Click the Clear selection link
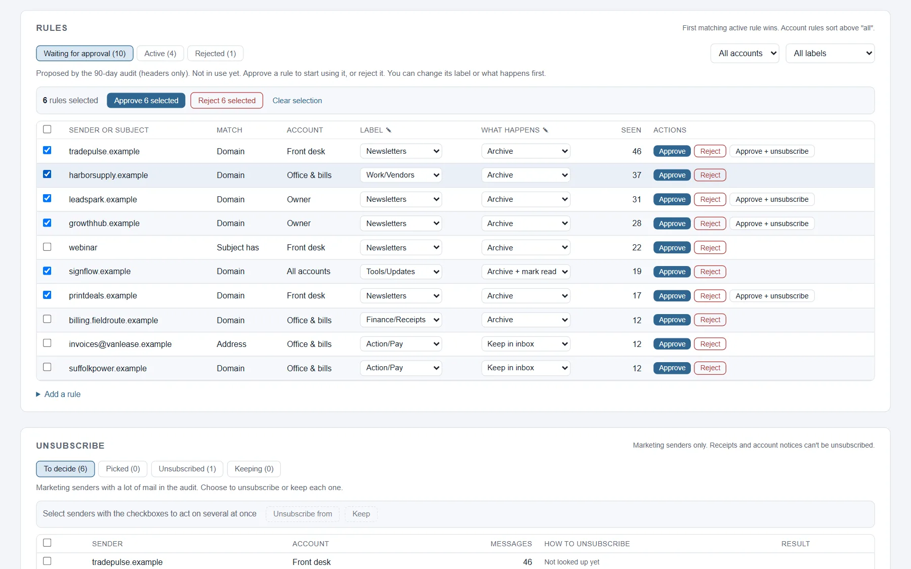 click(x=297, y=101)
